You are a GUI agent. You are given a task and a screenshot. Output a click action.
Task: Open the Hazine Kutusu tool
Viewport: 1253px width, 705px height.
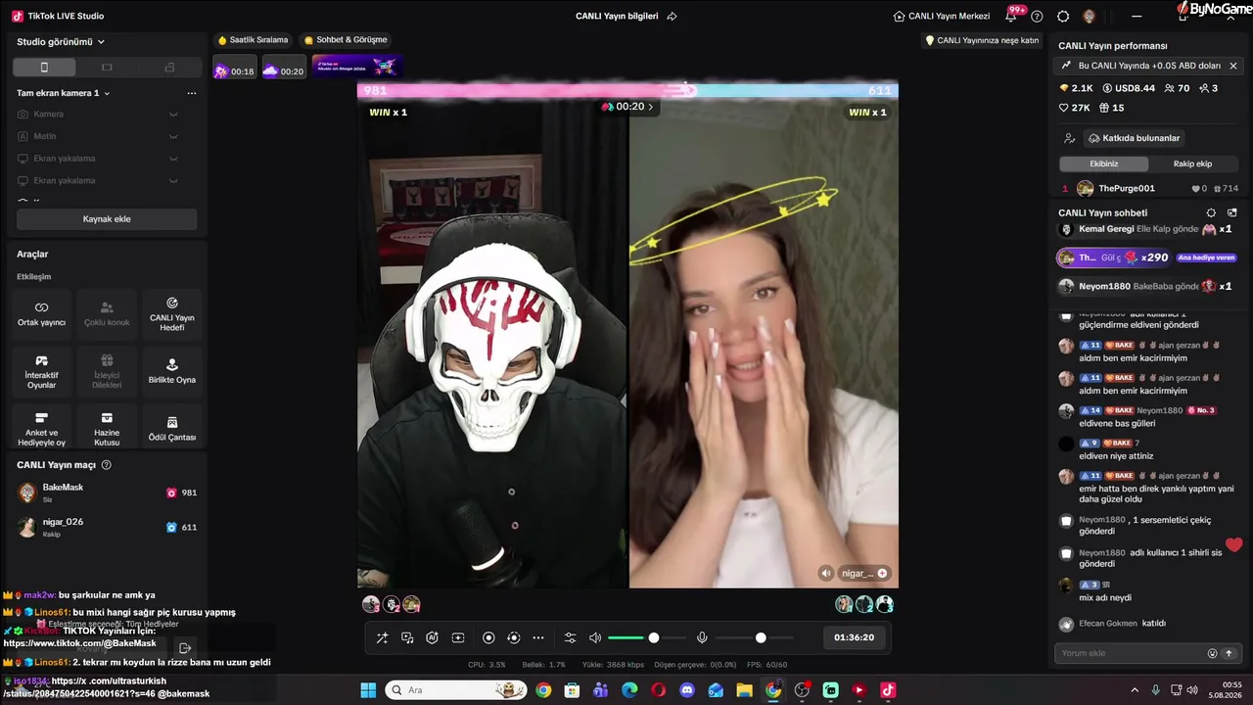click(107, 429)
